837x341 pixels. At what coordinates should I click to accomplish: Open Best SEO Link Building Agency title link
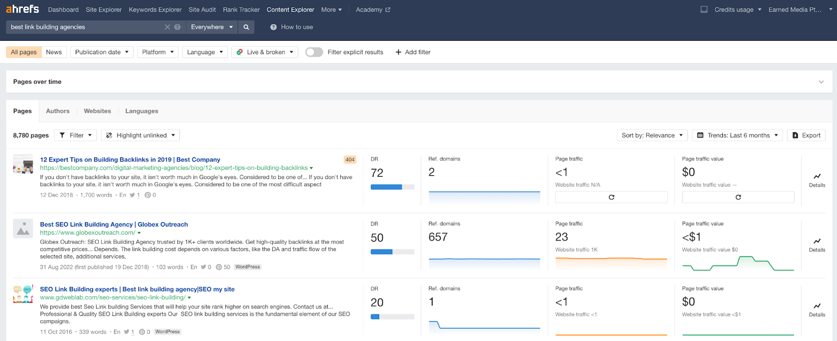click(x=114, y=225)
